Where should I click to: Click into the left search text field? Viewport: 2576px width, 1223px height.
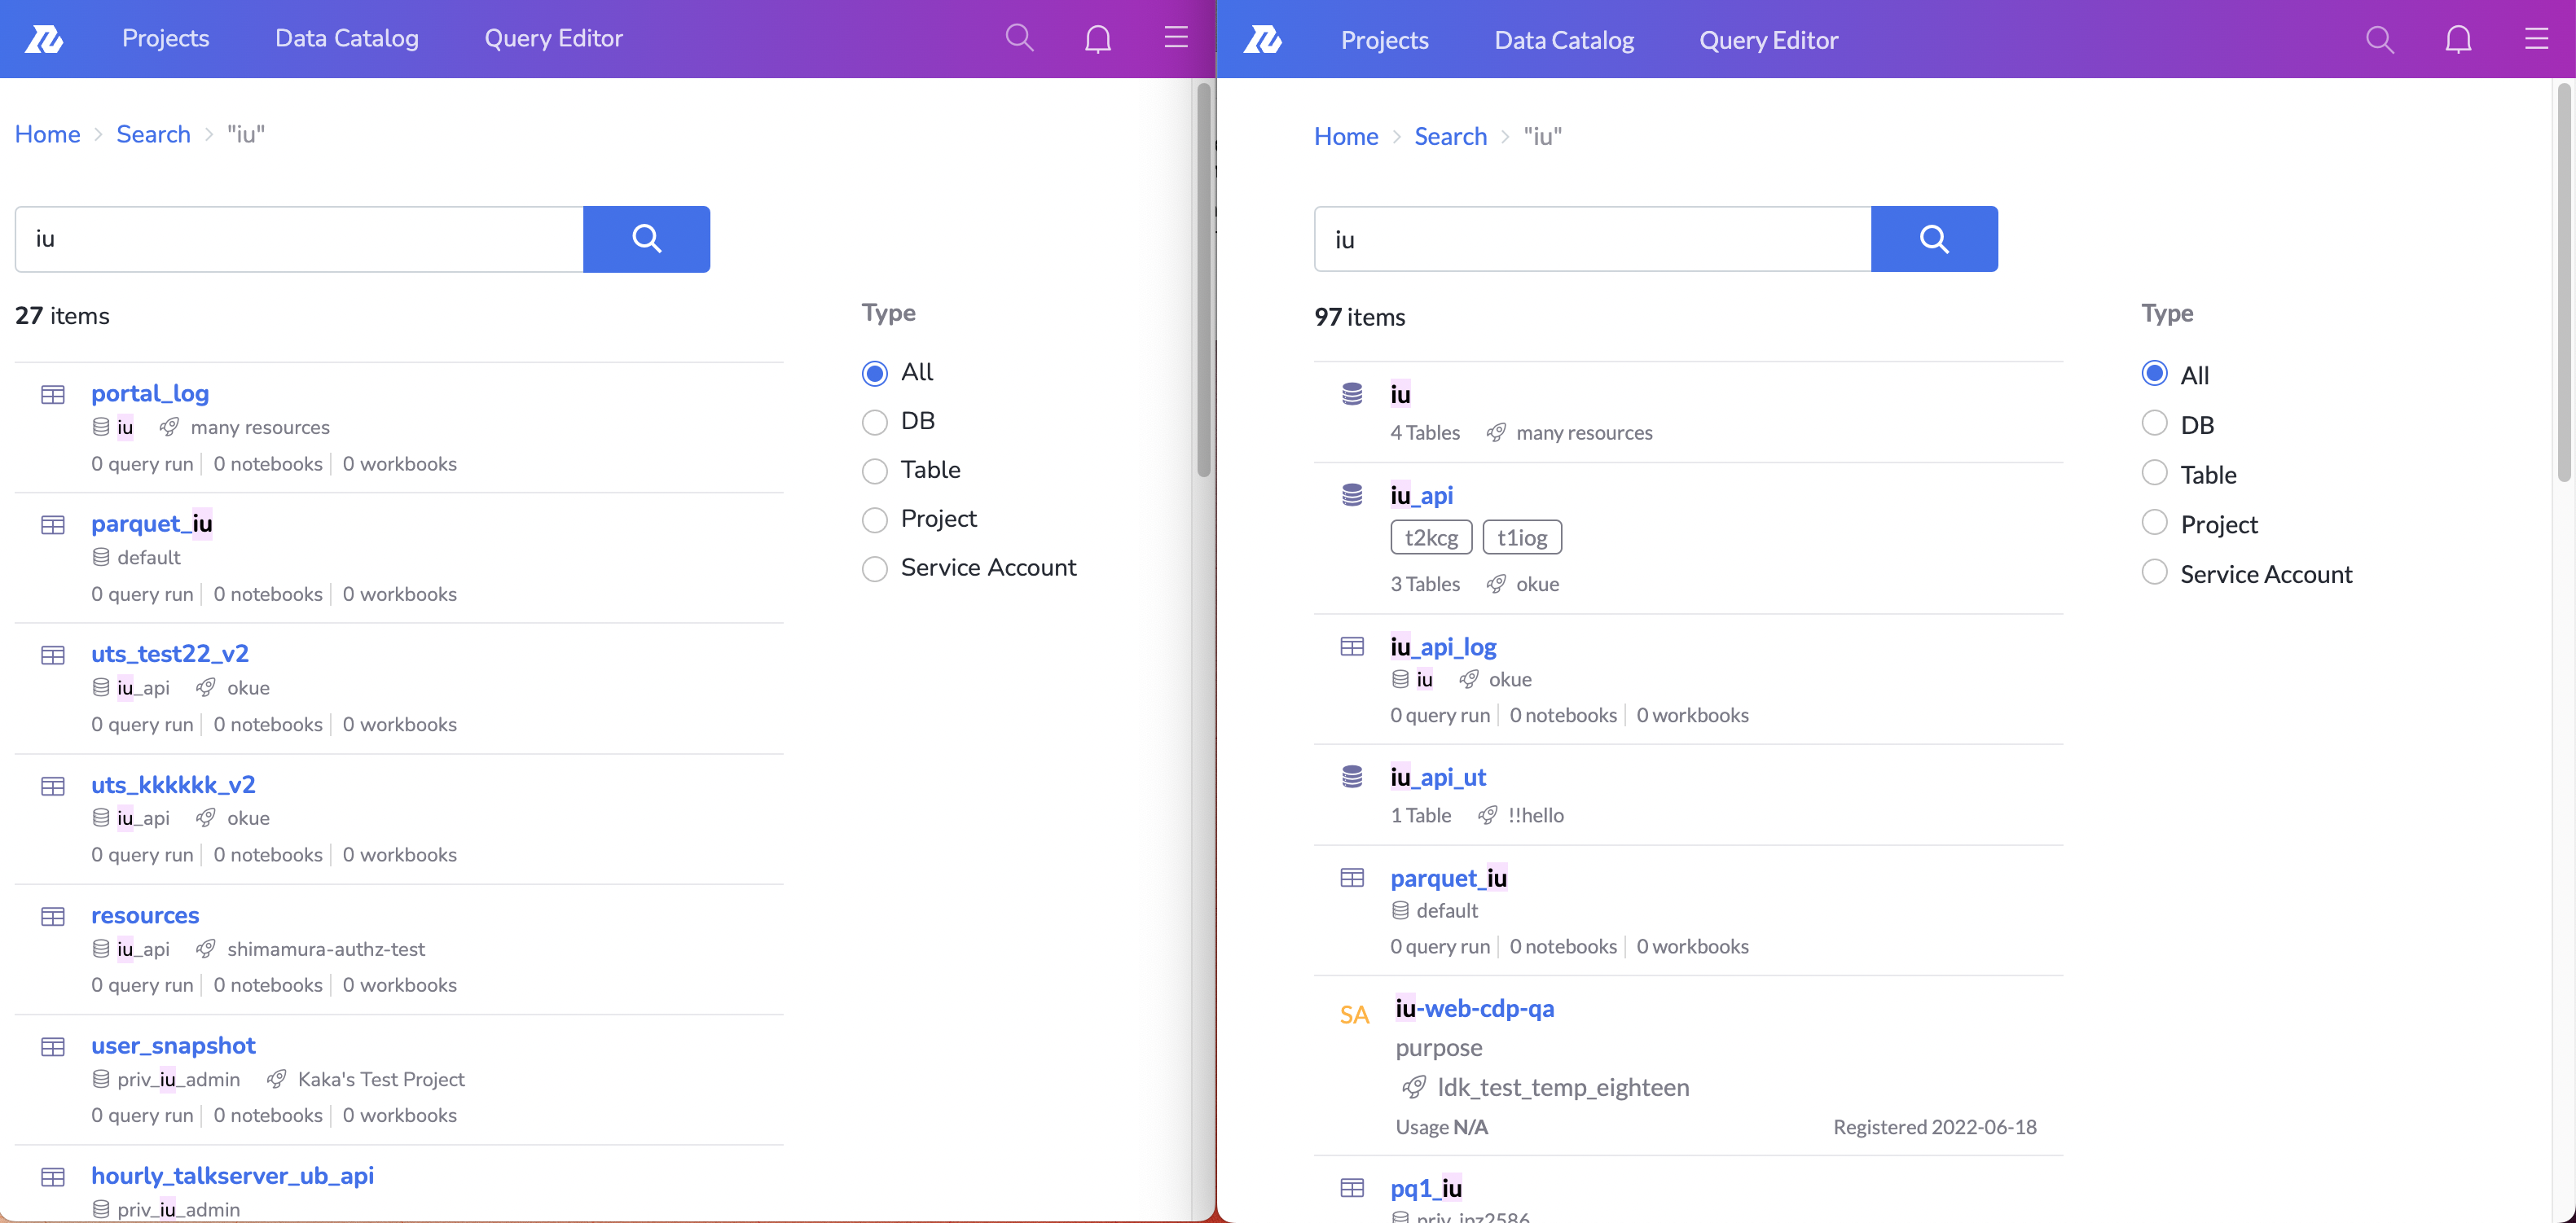coord(300,239)
